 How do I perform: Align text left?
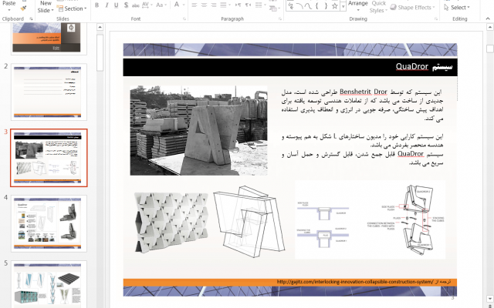195,5
